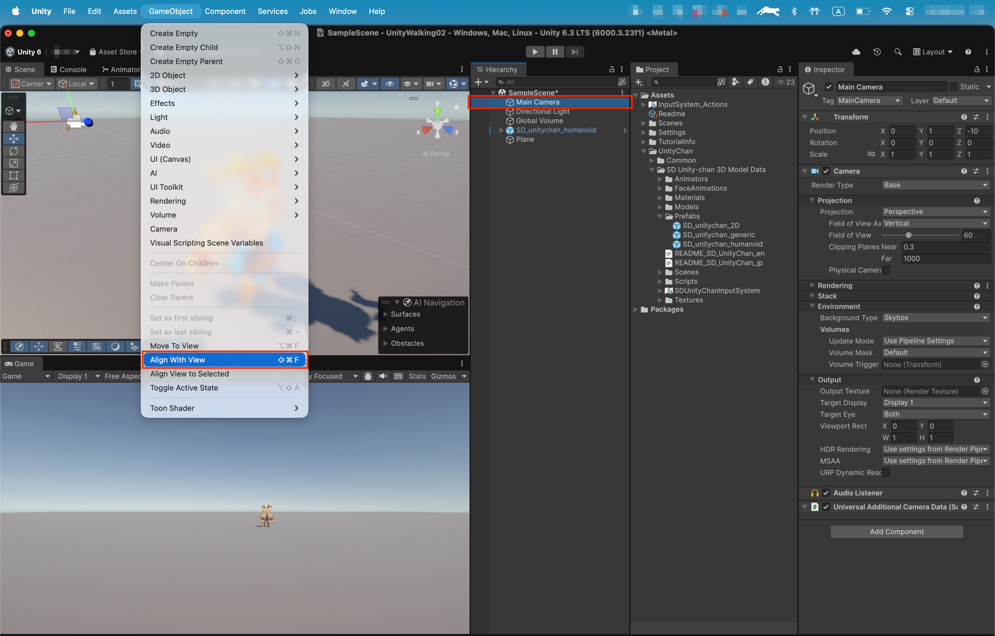
Task: Expand SD_unitychan_humanoid in Hierarchy
Action: 501,130
